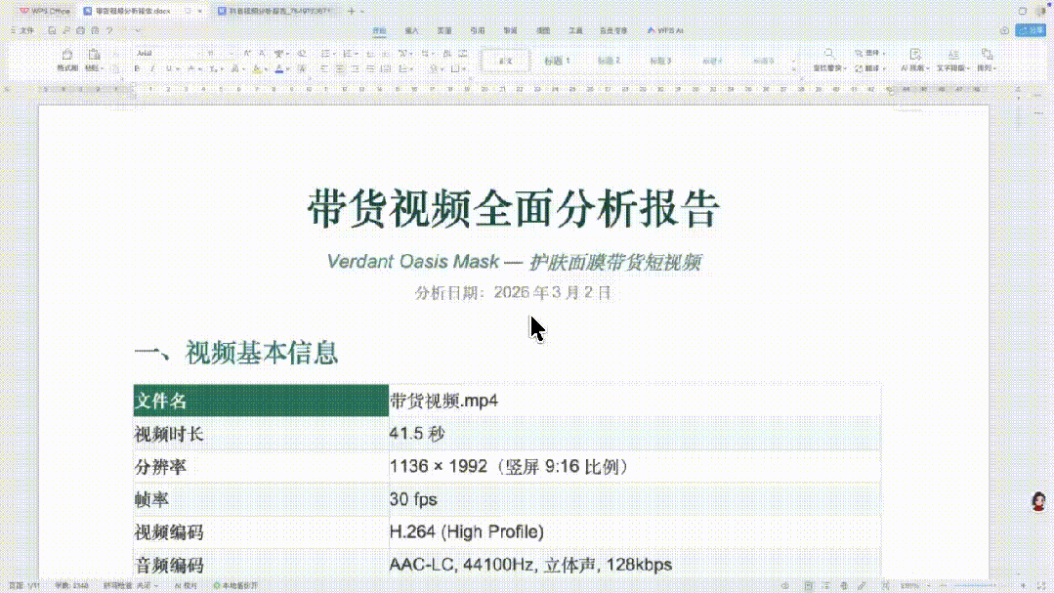
Task: Open the 翻译 translate tool
Action: click(x=867, y=62)
